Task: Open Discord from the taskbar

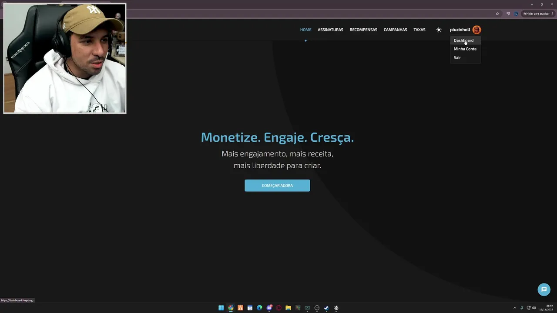Action: (269, 308)
